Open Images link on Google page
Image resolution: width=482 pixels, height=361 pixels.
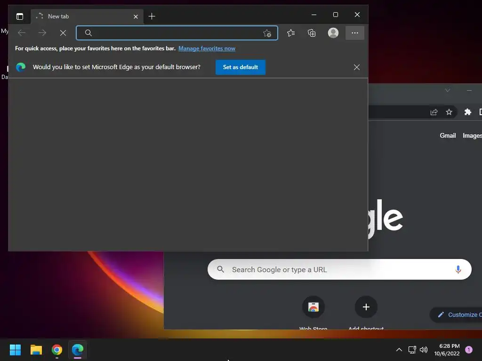472,136
